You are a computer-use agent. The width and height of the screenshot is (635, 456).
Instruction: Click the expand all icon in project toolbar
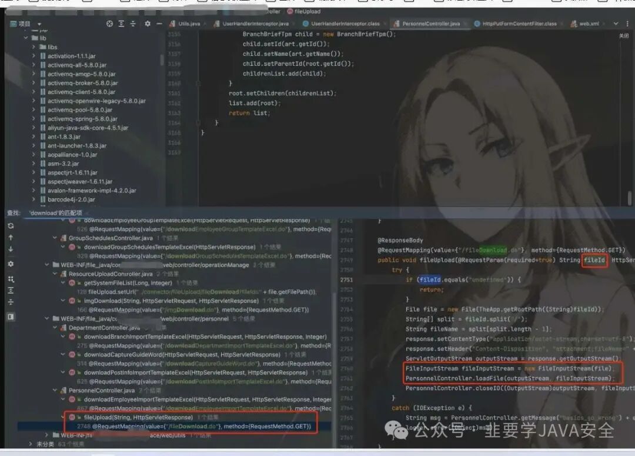click(x=121, y=24)
